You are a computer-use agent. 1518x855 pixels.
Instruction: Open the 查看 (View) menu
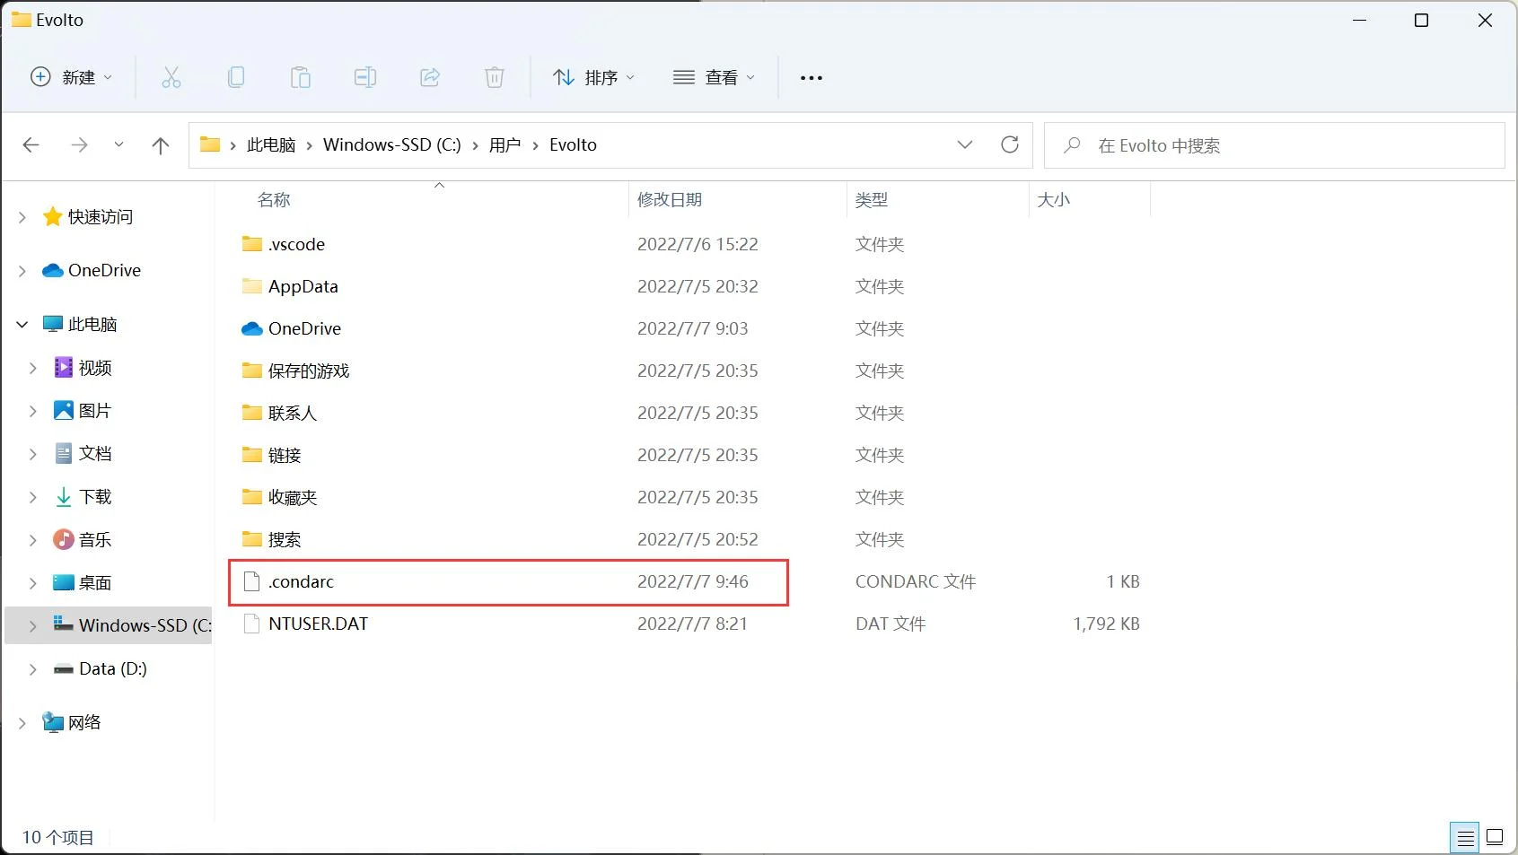pyautogui.click(x=714, y=78)
